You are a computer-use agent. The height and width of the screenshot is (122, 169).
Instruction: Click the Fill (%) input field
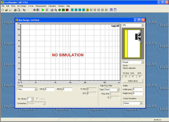67,89
